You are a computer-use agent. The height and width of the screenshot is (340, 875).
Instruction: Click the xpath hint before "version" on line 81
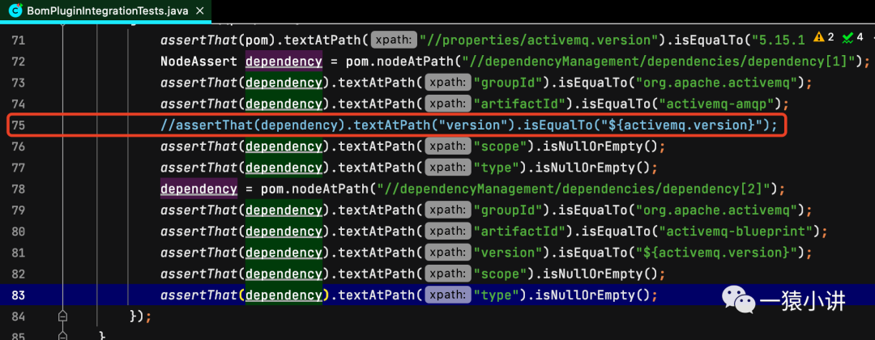pos(447,253)
